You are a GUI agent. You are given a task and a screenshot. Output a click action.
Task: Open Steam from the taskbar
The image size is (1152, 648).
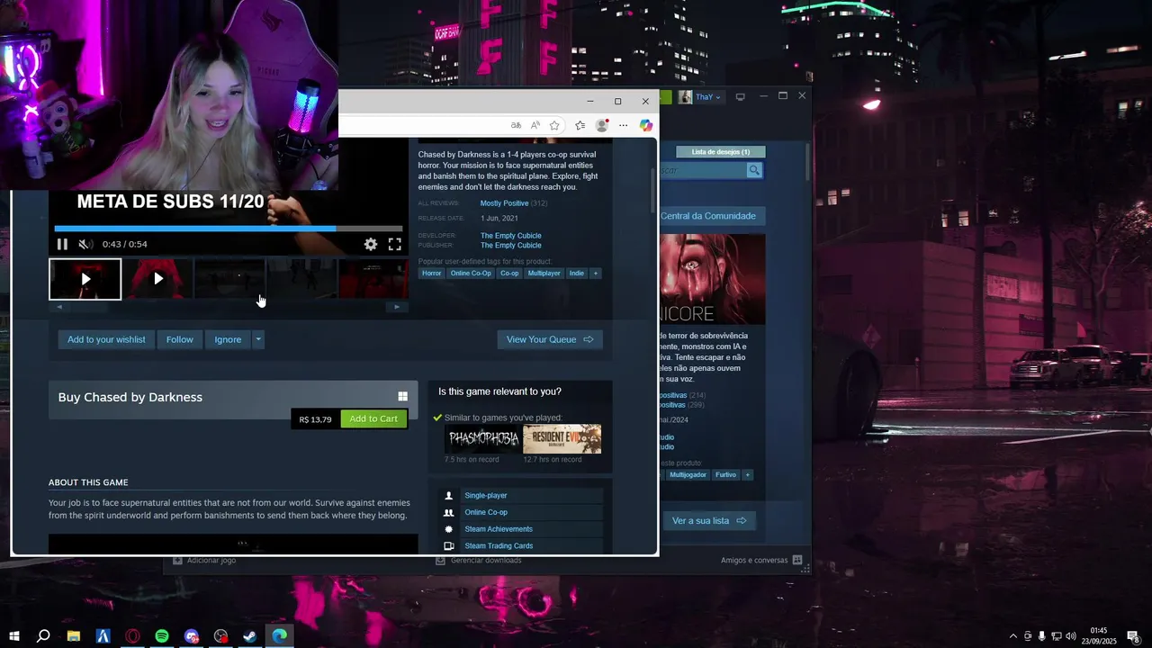point(250,636)
